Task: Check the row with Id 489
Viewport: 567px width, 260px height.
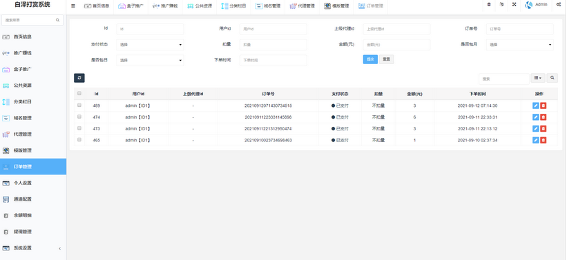Action: [79, 105]
